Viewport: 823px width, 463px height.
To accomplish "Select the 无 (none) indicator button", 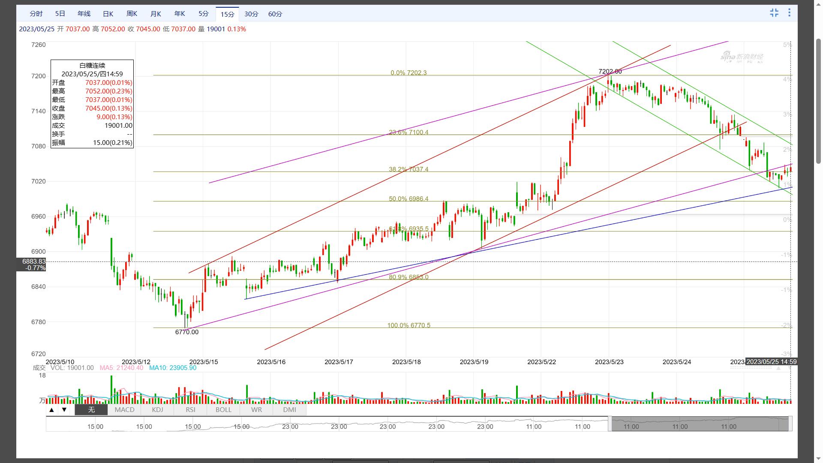I will [x=91, y=410].
